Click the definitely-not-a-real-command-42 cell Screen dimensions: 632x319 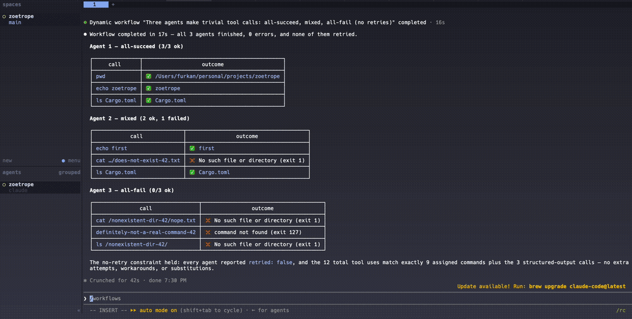pyautogui.click(x=145, y=232)
